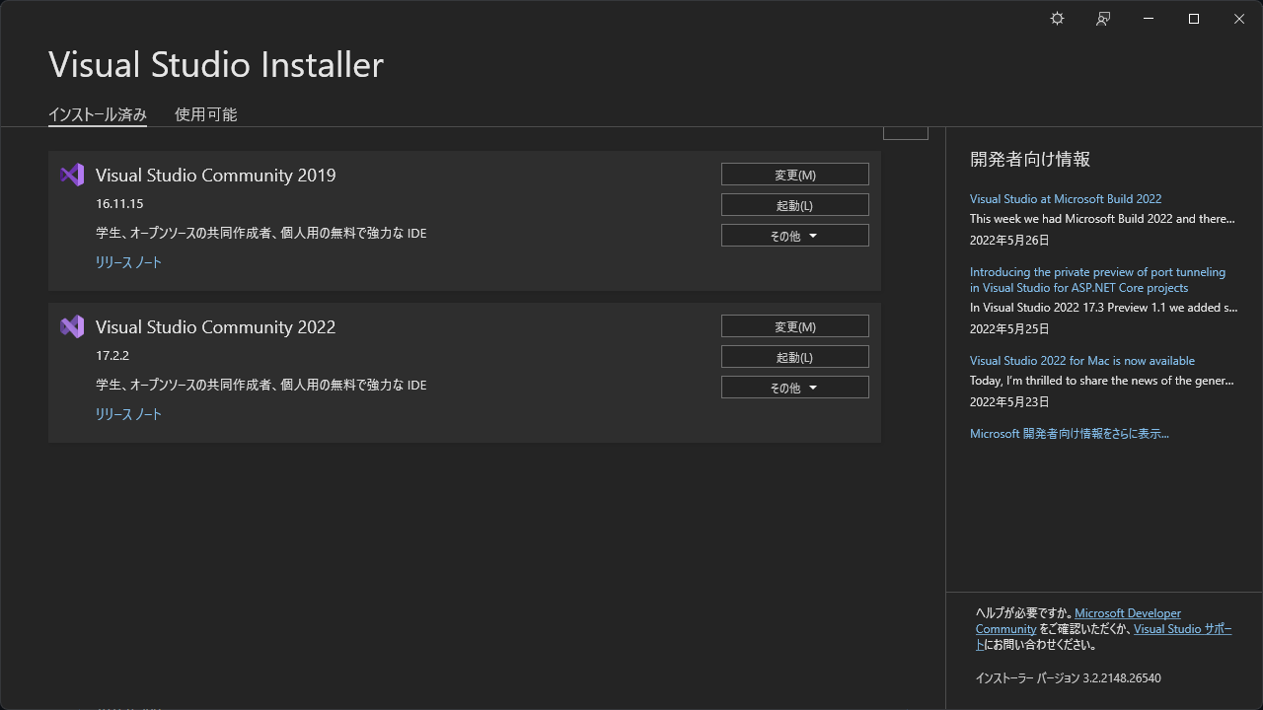
Task: Click the partially visible box above the product list
Action: (x=905, y=131)
